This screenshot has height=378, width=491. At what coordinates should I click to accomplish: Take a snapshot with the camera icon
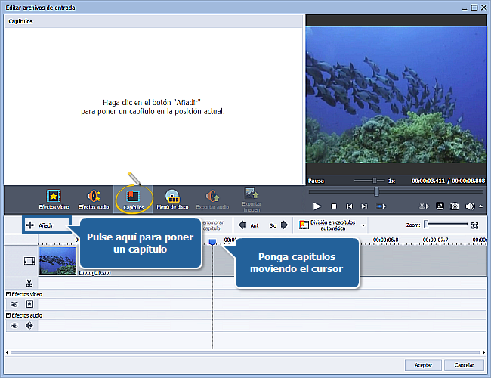455,206
